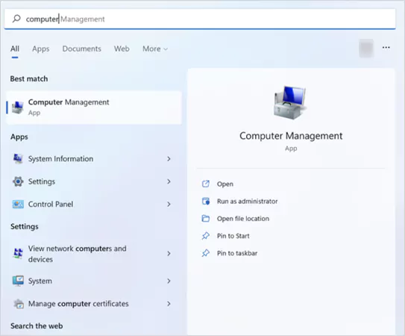The width and height of the screenshot is (405, 336).
Task: Choose Open file location
Action: (243, 219)
